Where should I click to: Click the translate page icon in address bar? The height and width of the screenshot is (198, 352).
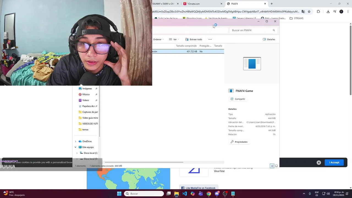coord(303,12)
